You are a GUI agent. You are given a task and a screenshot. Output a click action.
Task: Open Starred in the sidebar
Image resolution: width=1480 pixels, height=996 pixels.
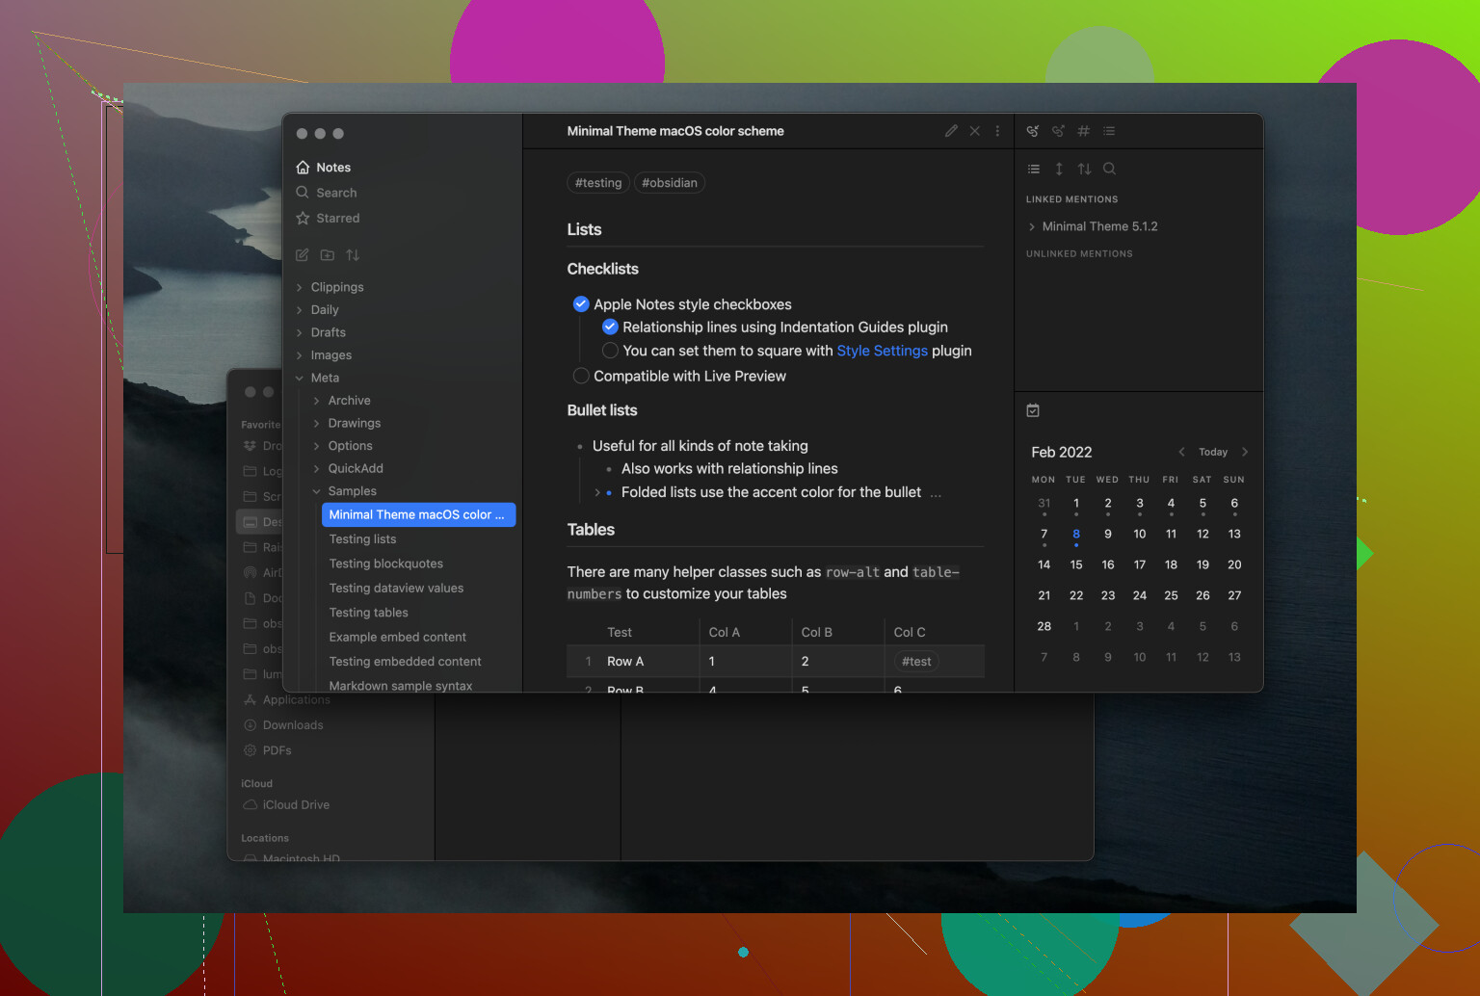pyautogui.click(x=337, y=219)
